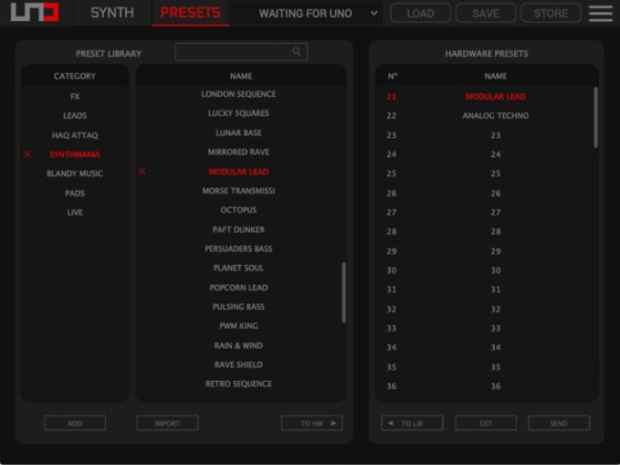Click the GET button
The width and height of the screenshot is (620, 465).
tap(486, 423)
